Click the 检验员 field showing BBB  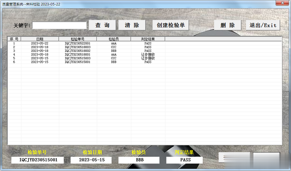click(x=139, y=160)
